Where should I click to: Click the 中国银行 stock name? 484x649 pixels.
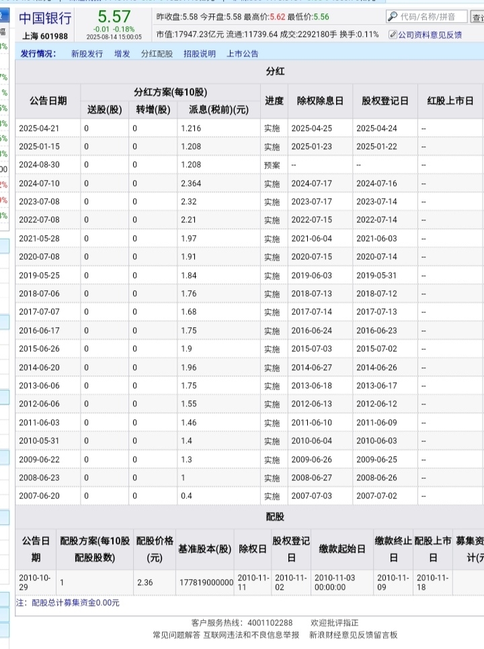click(45, 18)
